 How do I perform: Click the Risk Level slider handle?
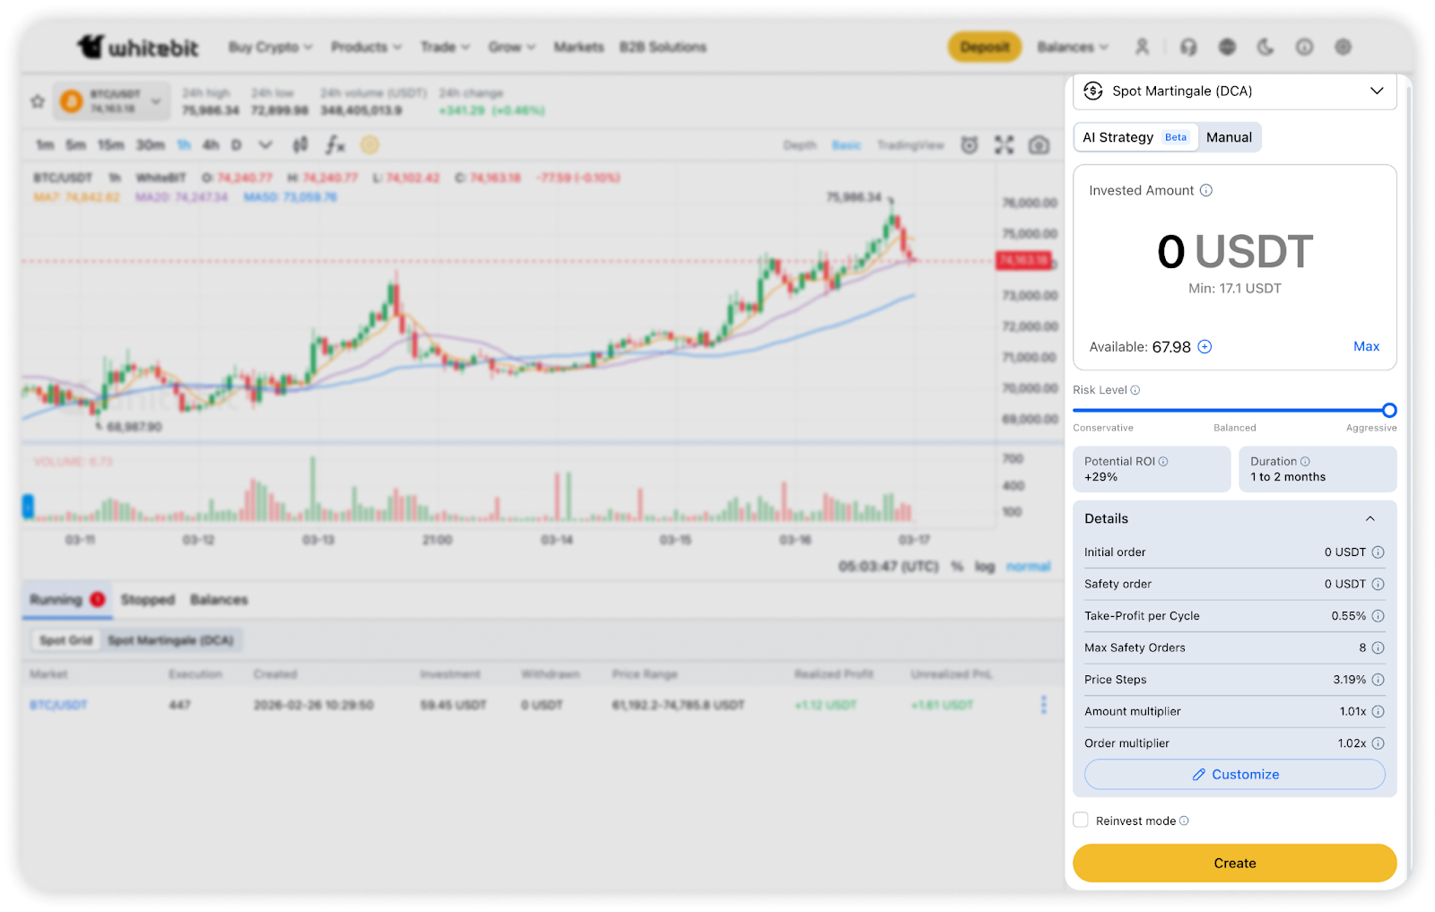[1388, 411]
